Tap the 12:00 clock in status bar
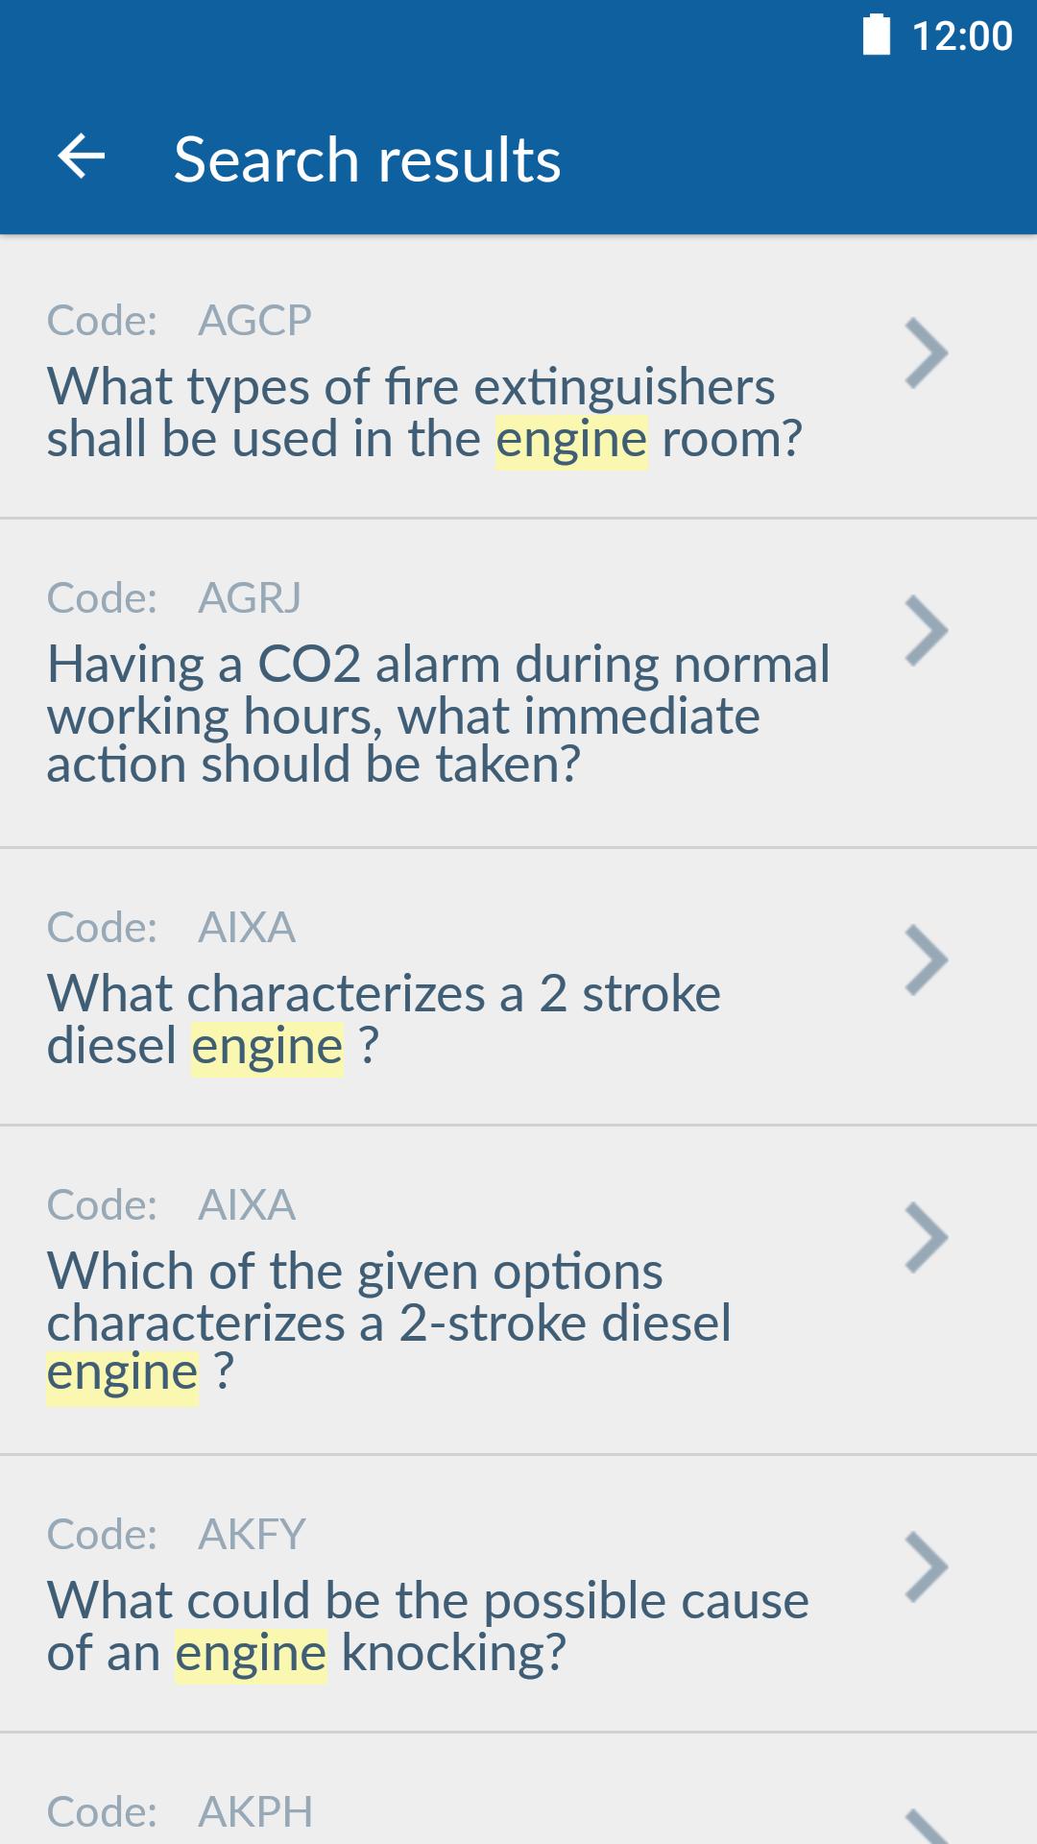The width and height of the screenshot is (1037, 1844). (961, 36)
